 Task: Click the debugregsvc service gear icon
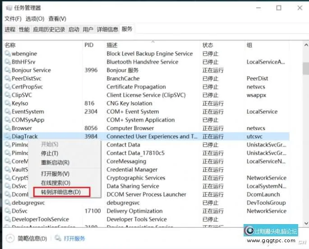pos(8,202)
